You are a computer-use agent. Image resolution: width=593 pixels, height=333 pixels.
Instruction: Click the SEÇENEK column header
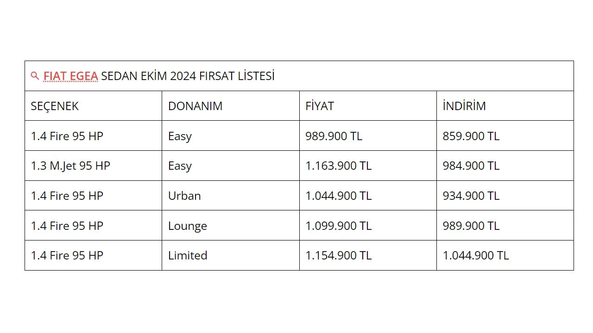[x=93, y=106]
